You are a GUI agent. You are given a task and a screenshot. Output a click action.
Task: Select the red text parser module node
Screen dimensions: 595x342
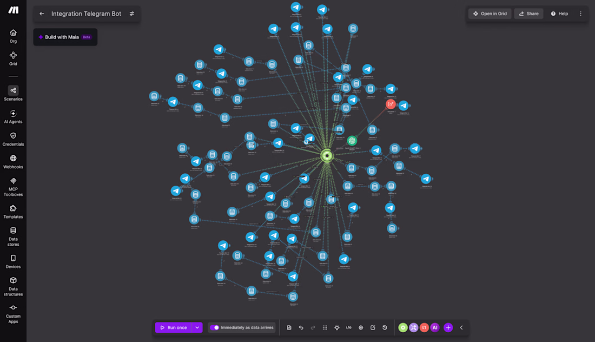click(391, 104)
